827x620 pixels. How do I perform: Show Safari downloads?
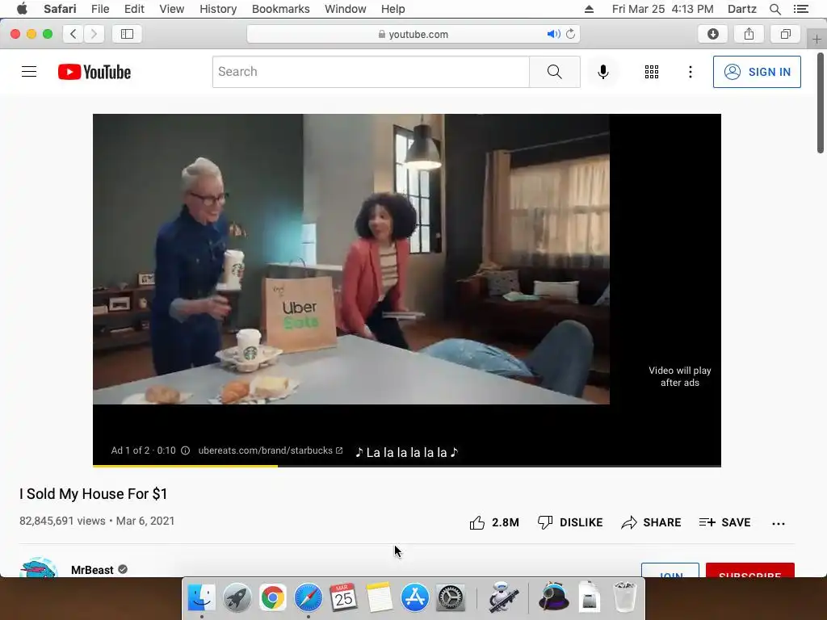[712, 34]
